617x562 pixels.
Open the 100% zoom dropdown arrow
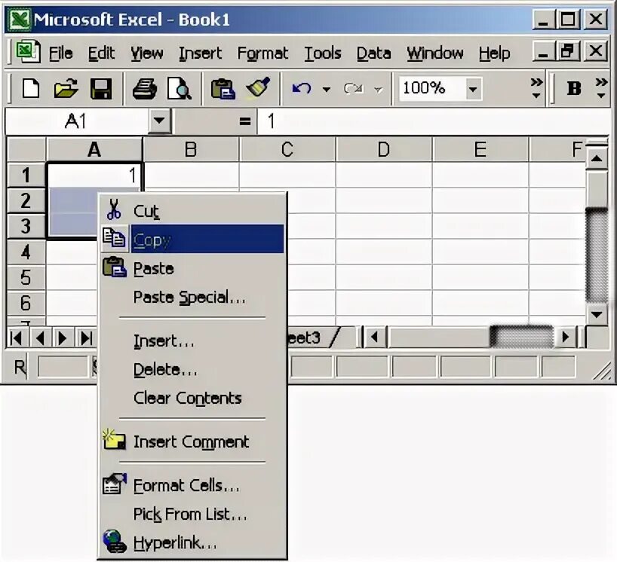473,89
